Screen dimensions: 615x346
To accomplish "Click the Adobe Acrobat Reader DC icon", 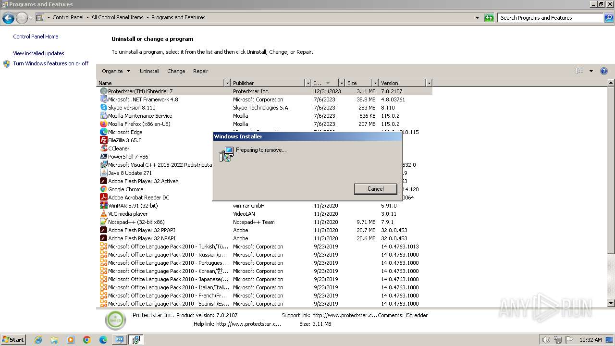I will point(103,198).
